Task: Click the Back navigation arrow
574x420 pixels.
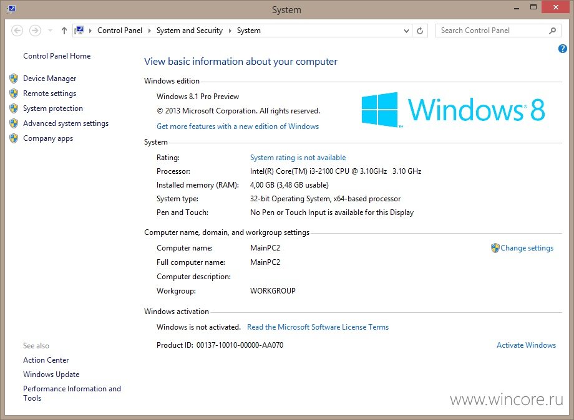Action: click(x=17, y=31)
